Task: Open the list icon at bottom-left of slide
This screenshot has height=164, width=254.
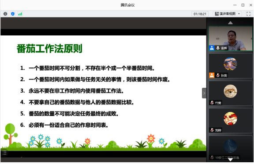Action: tap(4, 153)
